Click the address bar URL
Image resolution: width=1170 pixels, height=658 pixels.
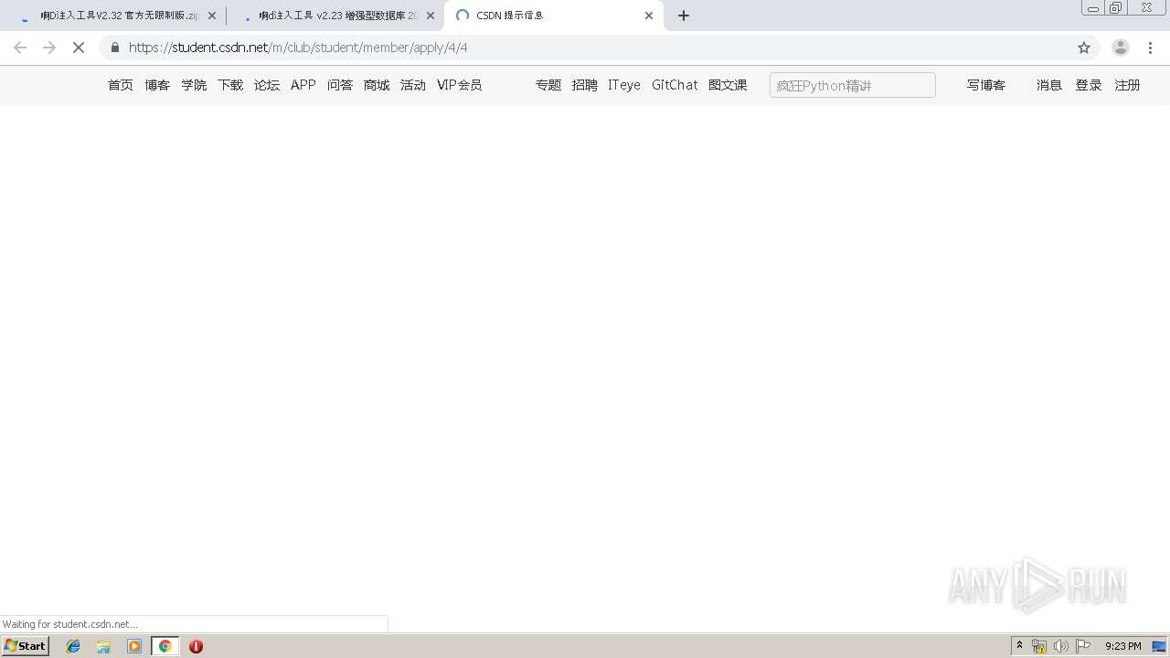point(298,48)
